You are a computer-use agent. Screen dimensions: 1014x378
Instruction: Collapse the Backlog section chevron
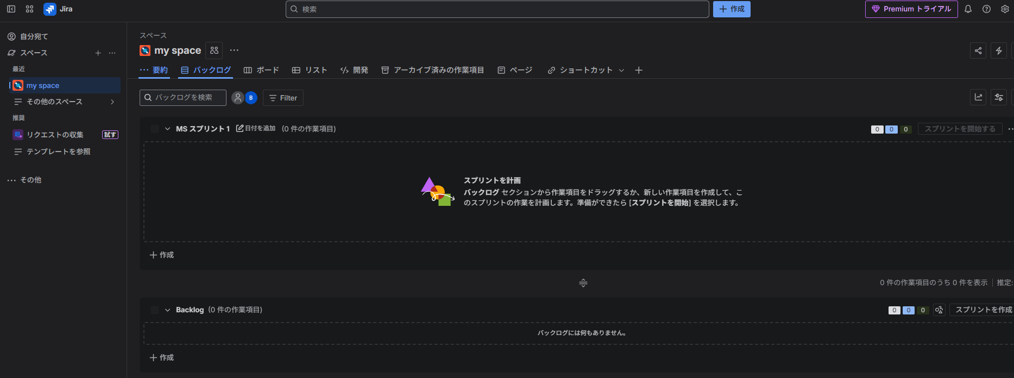(x=168, y=310)
